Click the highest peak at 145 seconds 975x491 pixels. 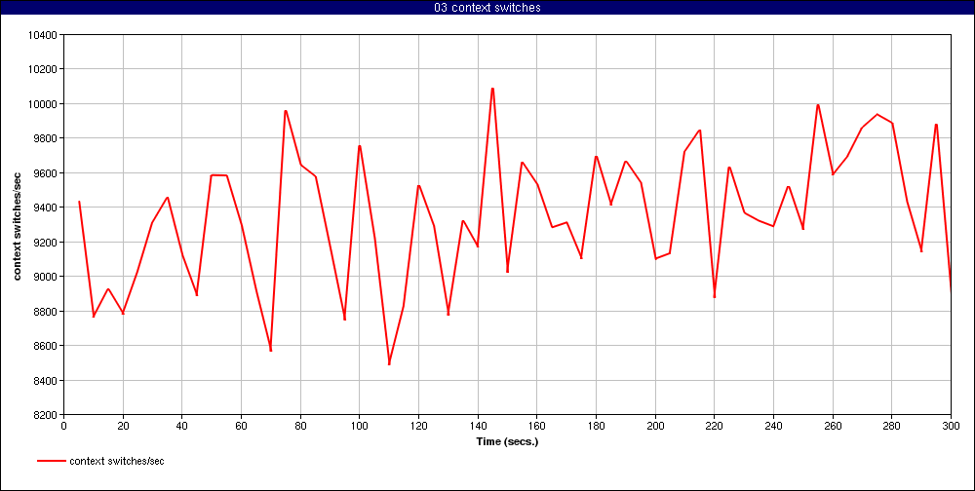pyautogui.click(x=492, y=89)
